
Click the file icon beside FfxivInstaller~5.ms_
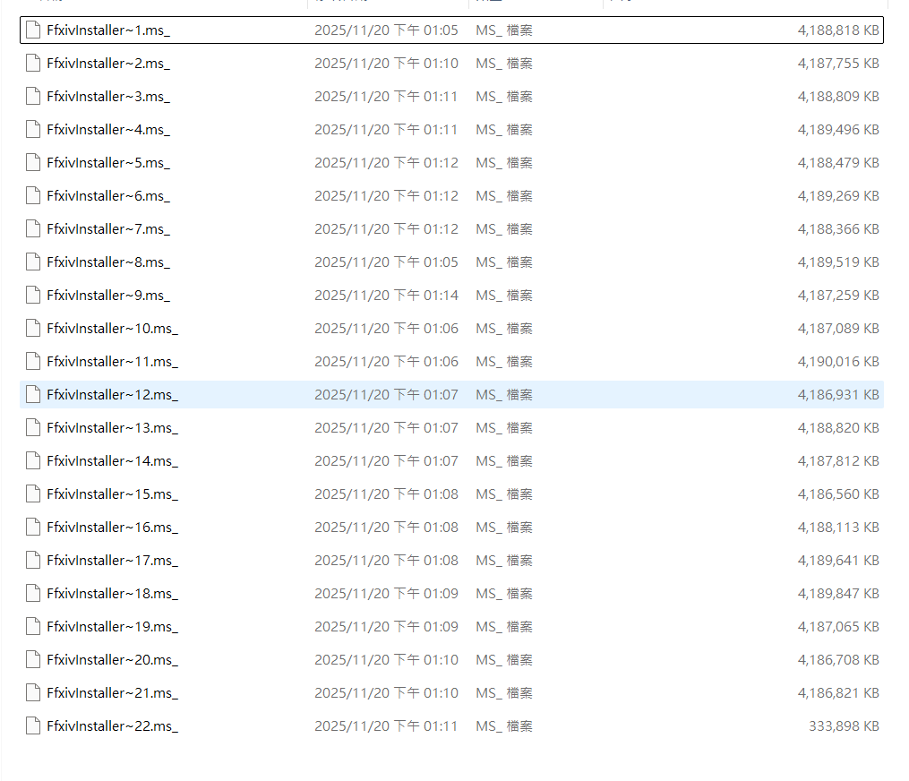34,163
